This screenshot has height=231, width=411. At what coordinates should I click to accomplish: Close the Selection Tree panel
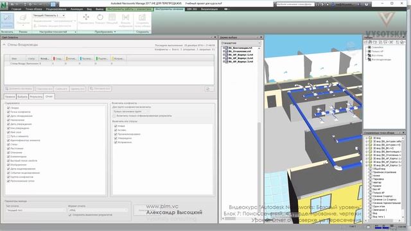pyautogui.click(x=261, y=37)
